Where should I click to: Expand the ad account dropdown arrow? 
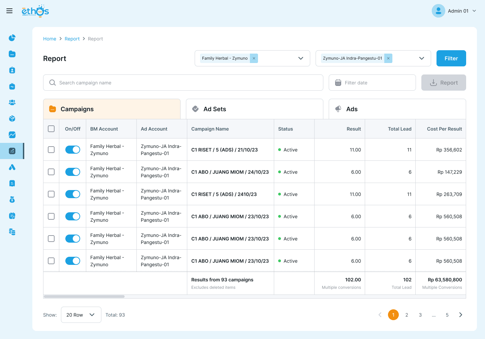click(x=422, y=58)
